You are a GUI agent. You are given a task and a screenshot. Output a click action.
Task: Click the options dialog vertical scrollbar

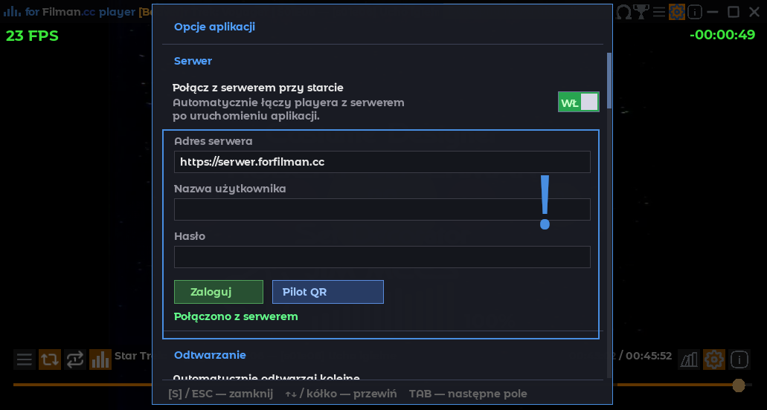(x=609, y=80)
